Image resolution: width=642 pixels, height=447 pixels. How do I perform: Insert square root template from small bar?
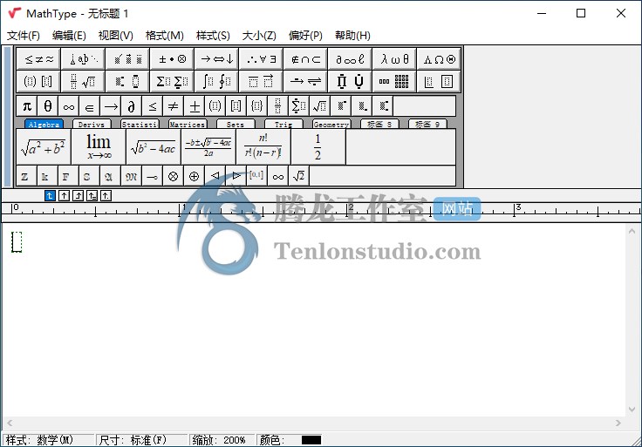pos(320,106)
